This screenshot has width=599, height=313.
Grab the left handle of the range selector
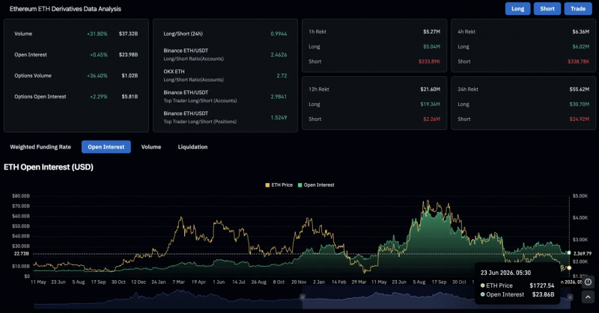coord(302,297)
